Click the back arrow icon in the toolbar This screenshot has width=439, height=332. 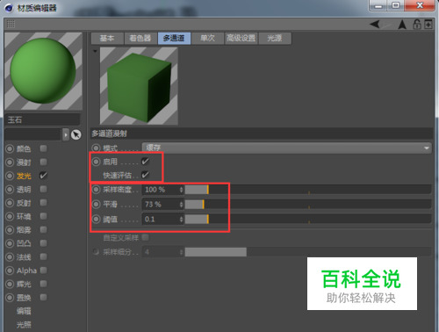[375, 24]
